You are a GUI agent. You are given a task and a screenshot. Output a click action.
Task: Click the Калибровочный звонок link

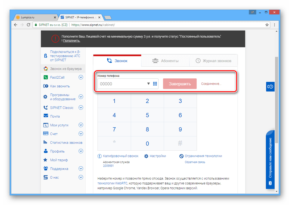(x=121, y=156)
